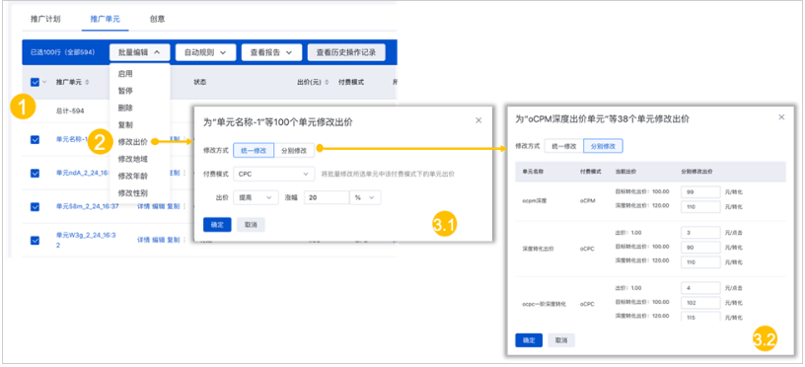The width and height of the screenshot is (805, 367).
Task: Open the 单元ndA_2_24 unit link
Action: click(83, 173)
